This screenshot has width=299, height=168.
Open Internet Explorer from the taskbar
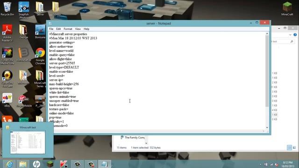point(9,164)
